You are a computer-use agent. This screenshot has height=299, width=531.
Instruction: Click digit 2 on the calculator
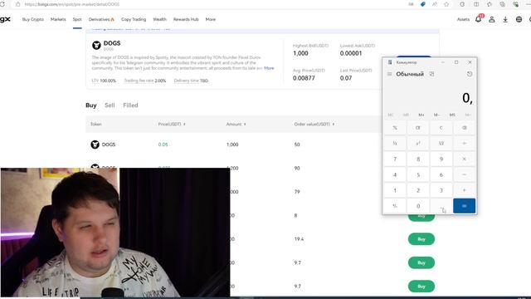[418, 190]
